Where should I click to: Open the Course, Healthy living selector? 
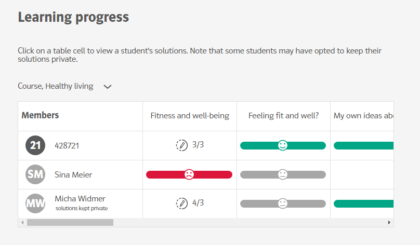coord(56,86)
